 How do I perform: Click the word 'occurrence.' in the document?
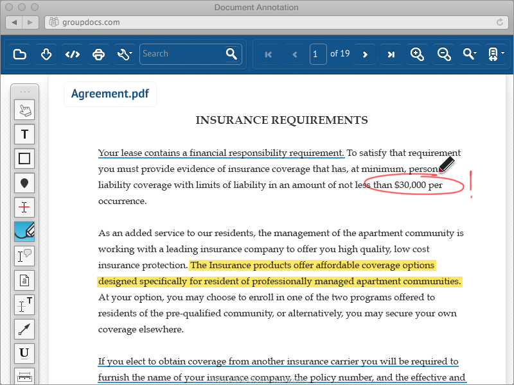coord(122,201)
